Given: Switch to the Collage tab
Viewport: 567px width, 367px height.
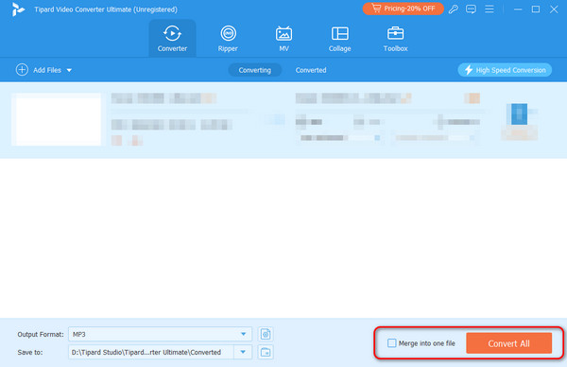Looking at the screenshot, I should [x=339, y=39].
